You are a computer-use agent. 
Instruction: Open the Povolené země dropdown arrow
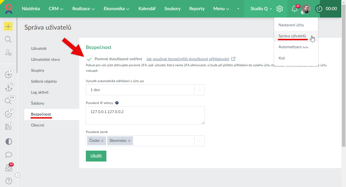point(199,141)
